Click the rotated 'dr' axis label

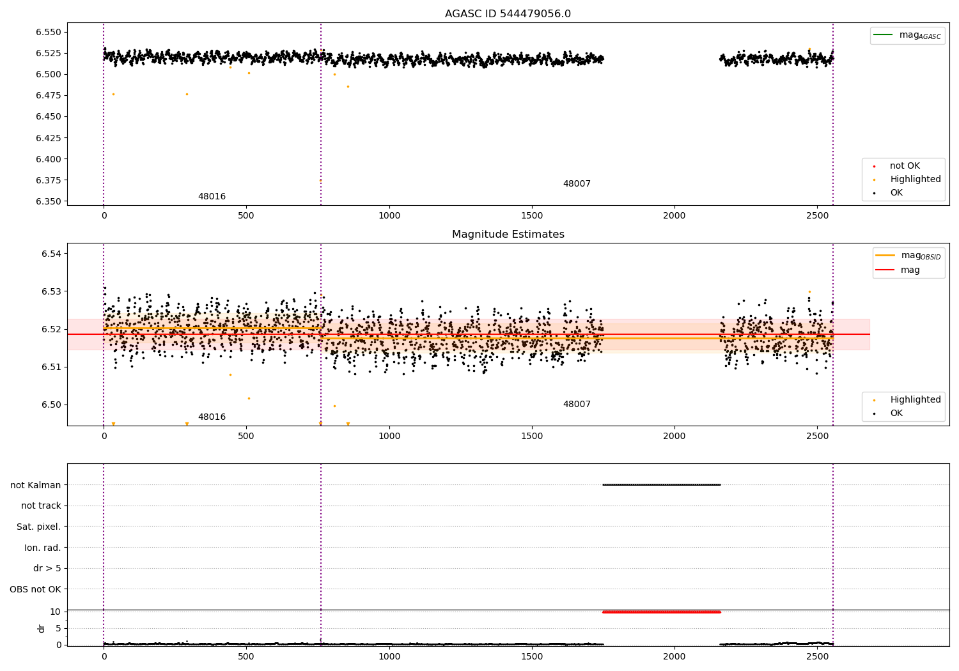(42, 628)
